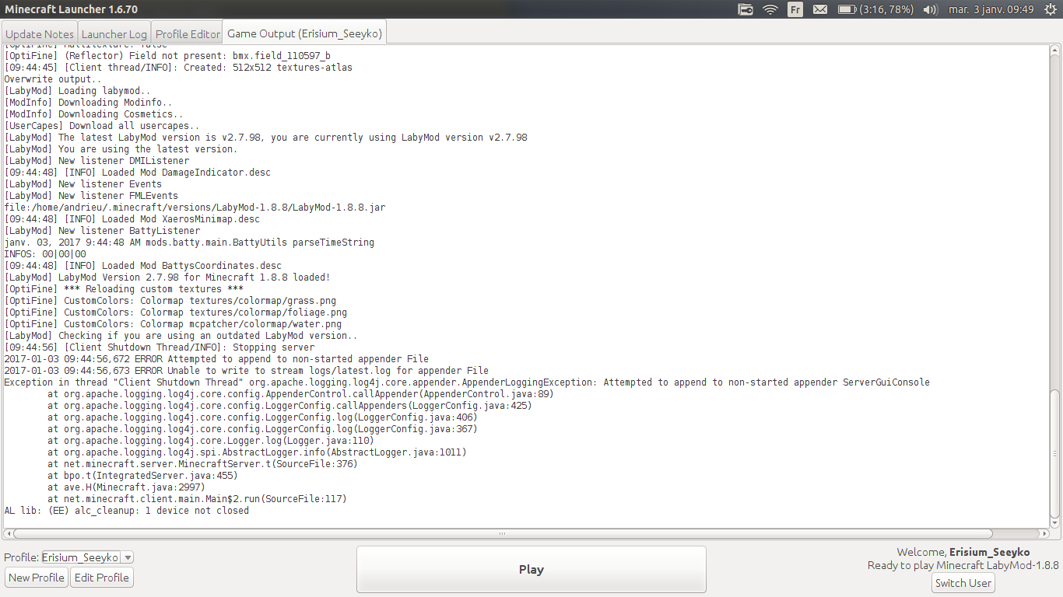
Task: Open the Profile Editor tab
Action: 187,33
